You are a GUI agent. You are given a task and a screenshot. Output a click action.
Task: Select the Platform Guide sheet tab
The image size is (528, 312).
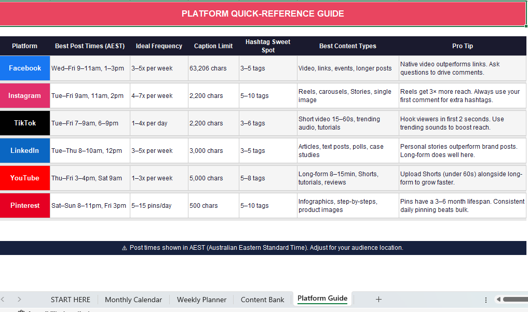(x=322, y=299)
